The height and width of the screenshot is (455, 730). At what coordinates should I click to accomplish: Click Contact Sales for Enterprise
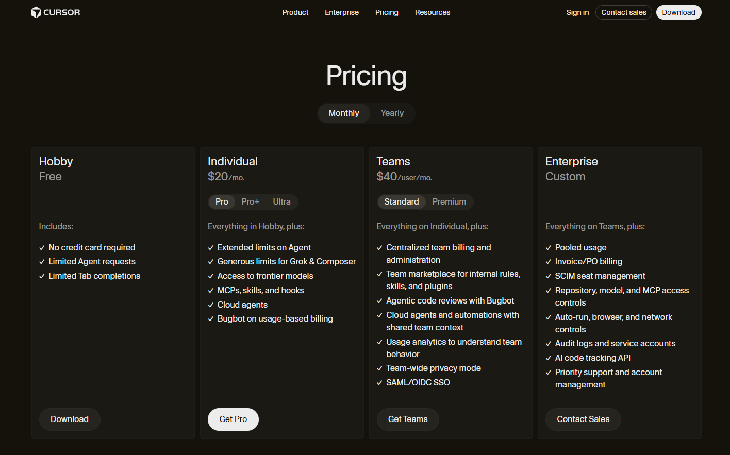(x=583, y=419)
